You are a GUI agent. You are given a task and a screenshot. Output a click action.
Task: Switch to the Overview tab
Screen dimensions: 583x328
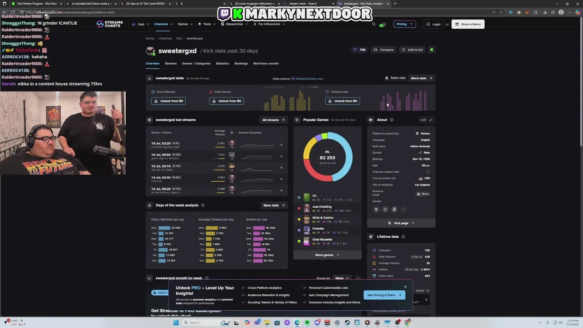click(x=153, y=63)
